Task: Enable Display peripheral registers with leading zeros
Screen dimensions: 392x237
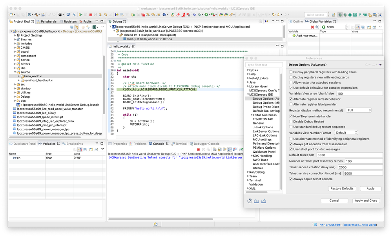Action: pos(291,72)
